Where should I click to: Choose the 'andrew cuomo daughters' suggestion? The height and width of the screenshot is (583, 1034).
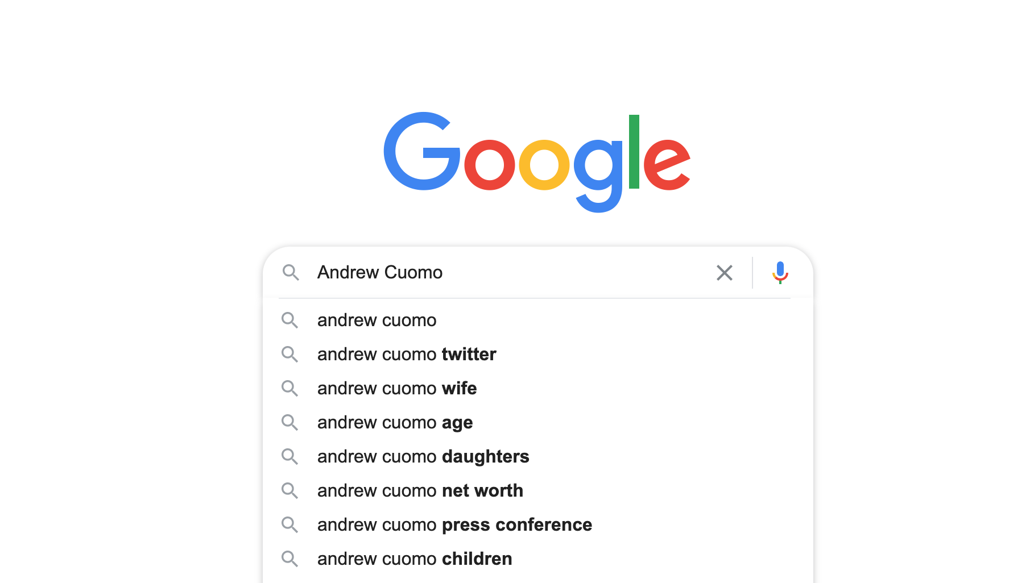click(x=423, y=457)
